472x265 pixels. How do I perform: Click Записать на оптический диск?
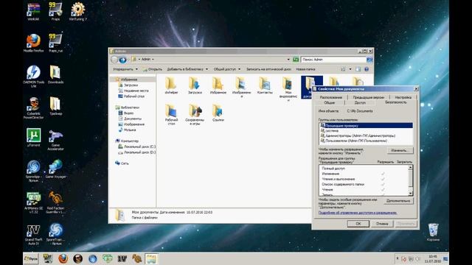click(x=268, y=69)
